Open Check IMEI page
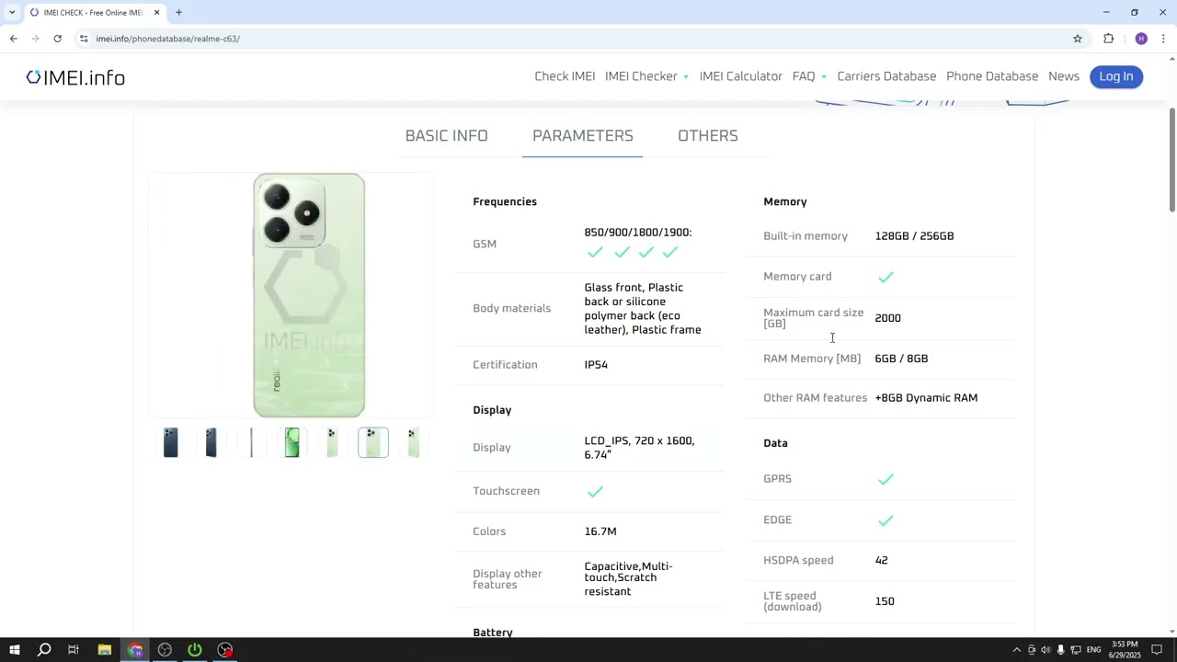Screen dimensions: 1177x662 tap(565, 76)
